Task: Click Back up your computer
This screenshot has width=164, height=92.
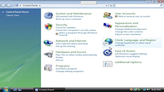Action: (x=68, y=19)
